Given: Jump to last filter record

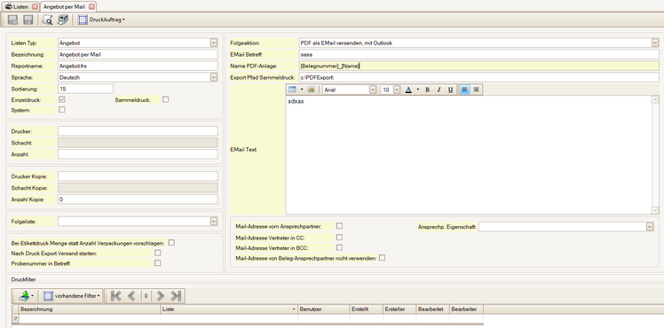Looking at the screenshot, I should 176,296.
